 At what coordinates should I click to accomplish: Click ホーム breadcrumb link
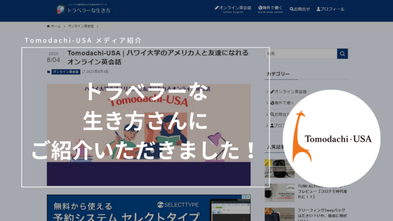55,26
